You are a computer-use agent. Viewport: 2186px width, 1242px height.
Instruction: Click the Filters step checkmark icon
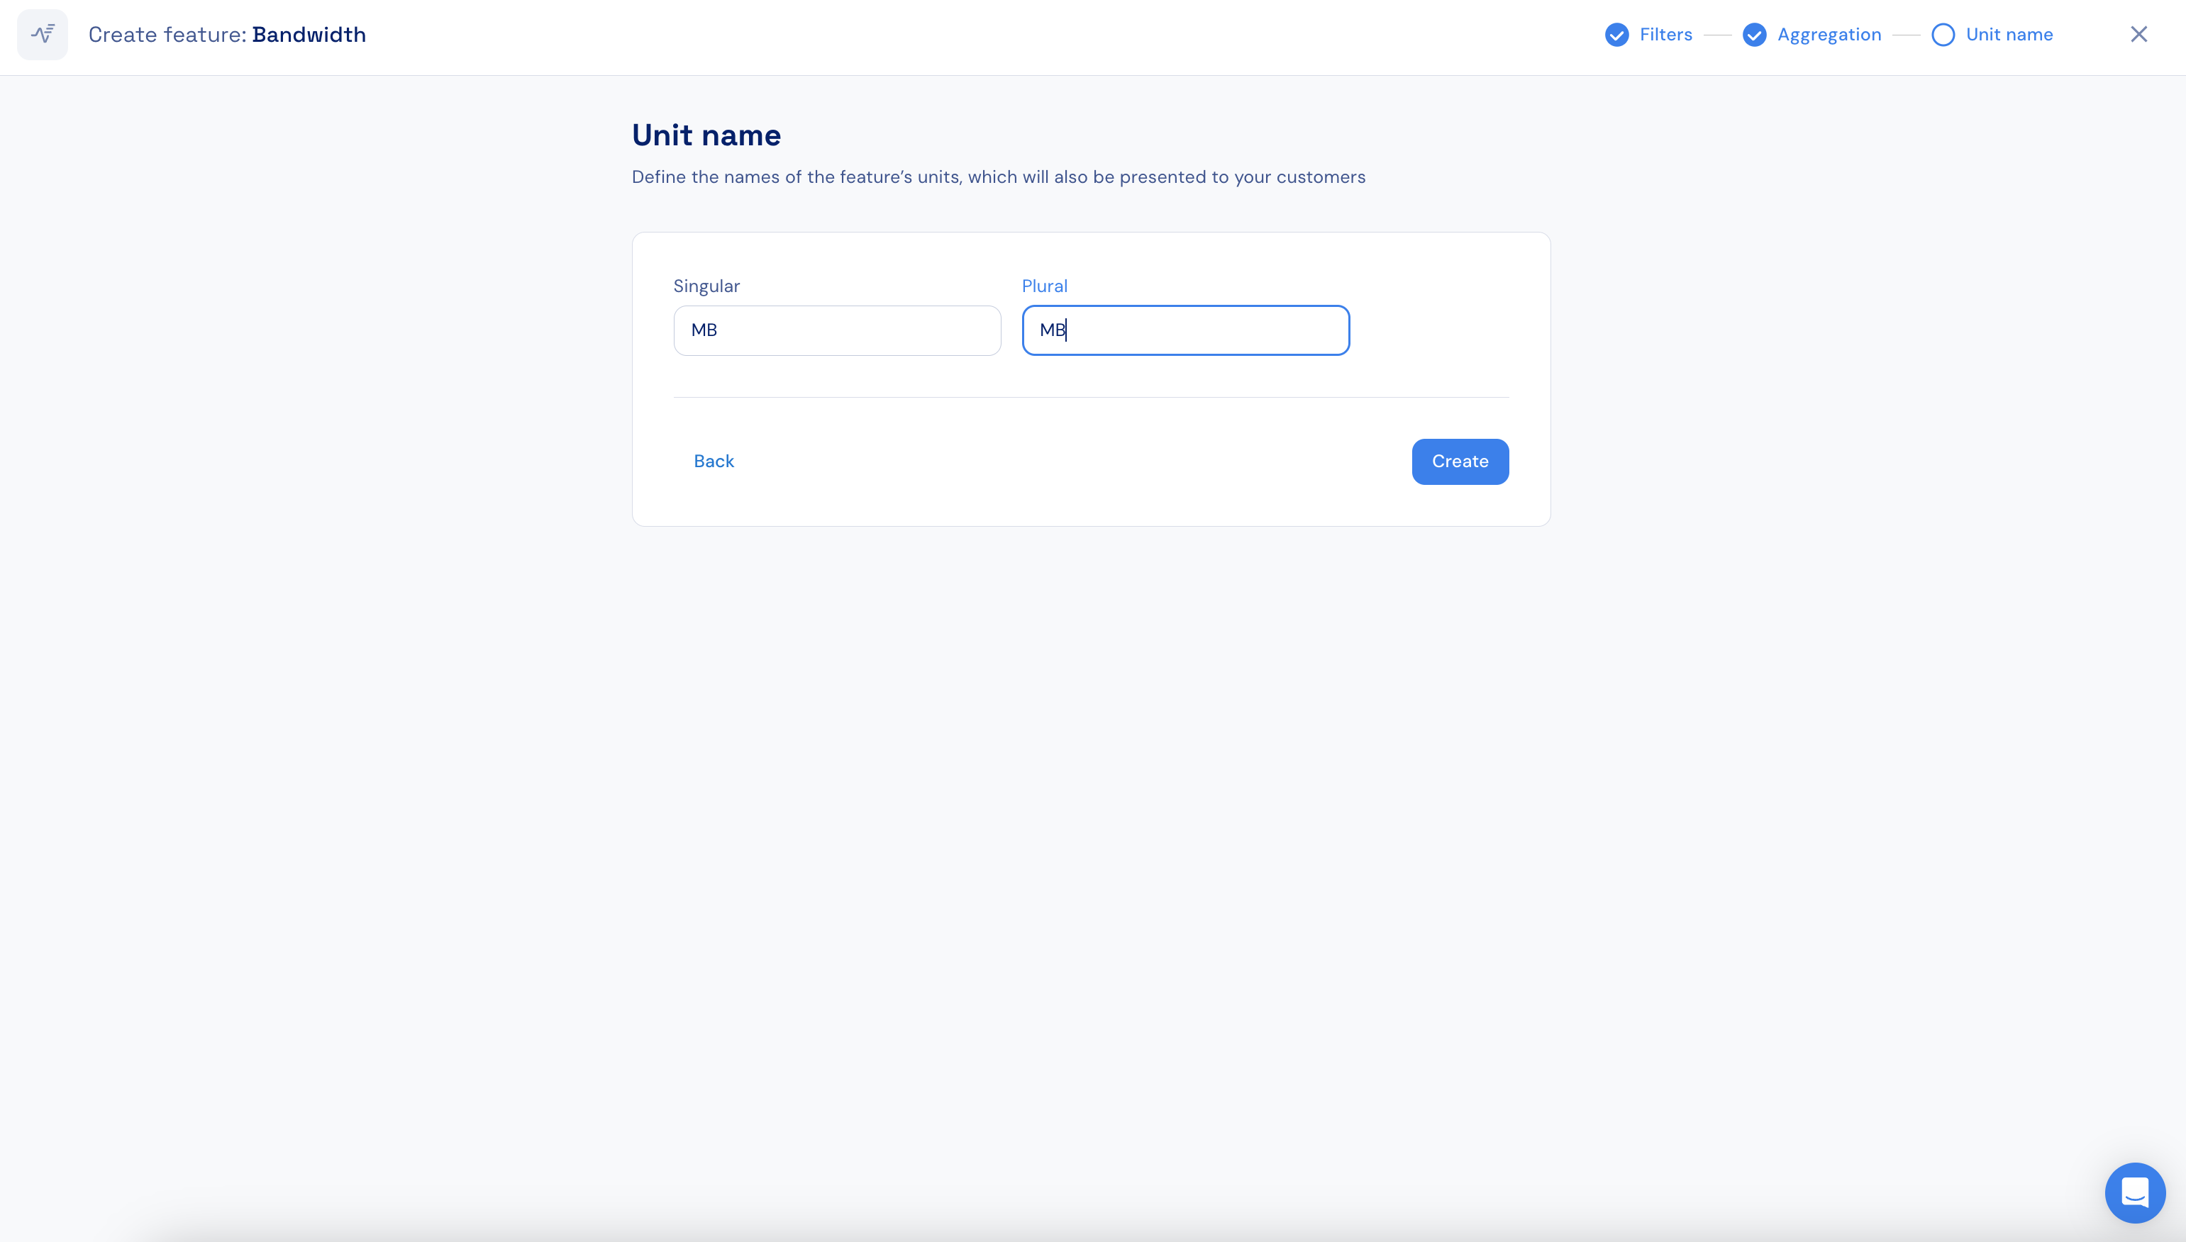[x=1616, y=35]
